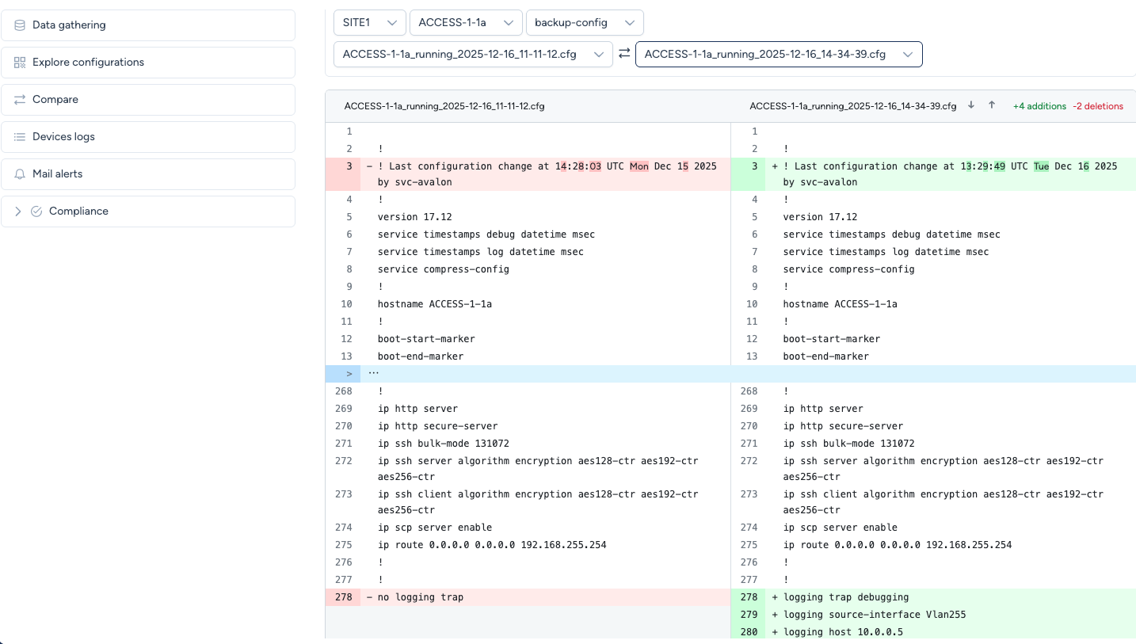Click the Data gathering database icon
Viewport: 1136px width, 644px height.
point(20,25)
